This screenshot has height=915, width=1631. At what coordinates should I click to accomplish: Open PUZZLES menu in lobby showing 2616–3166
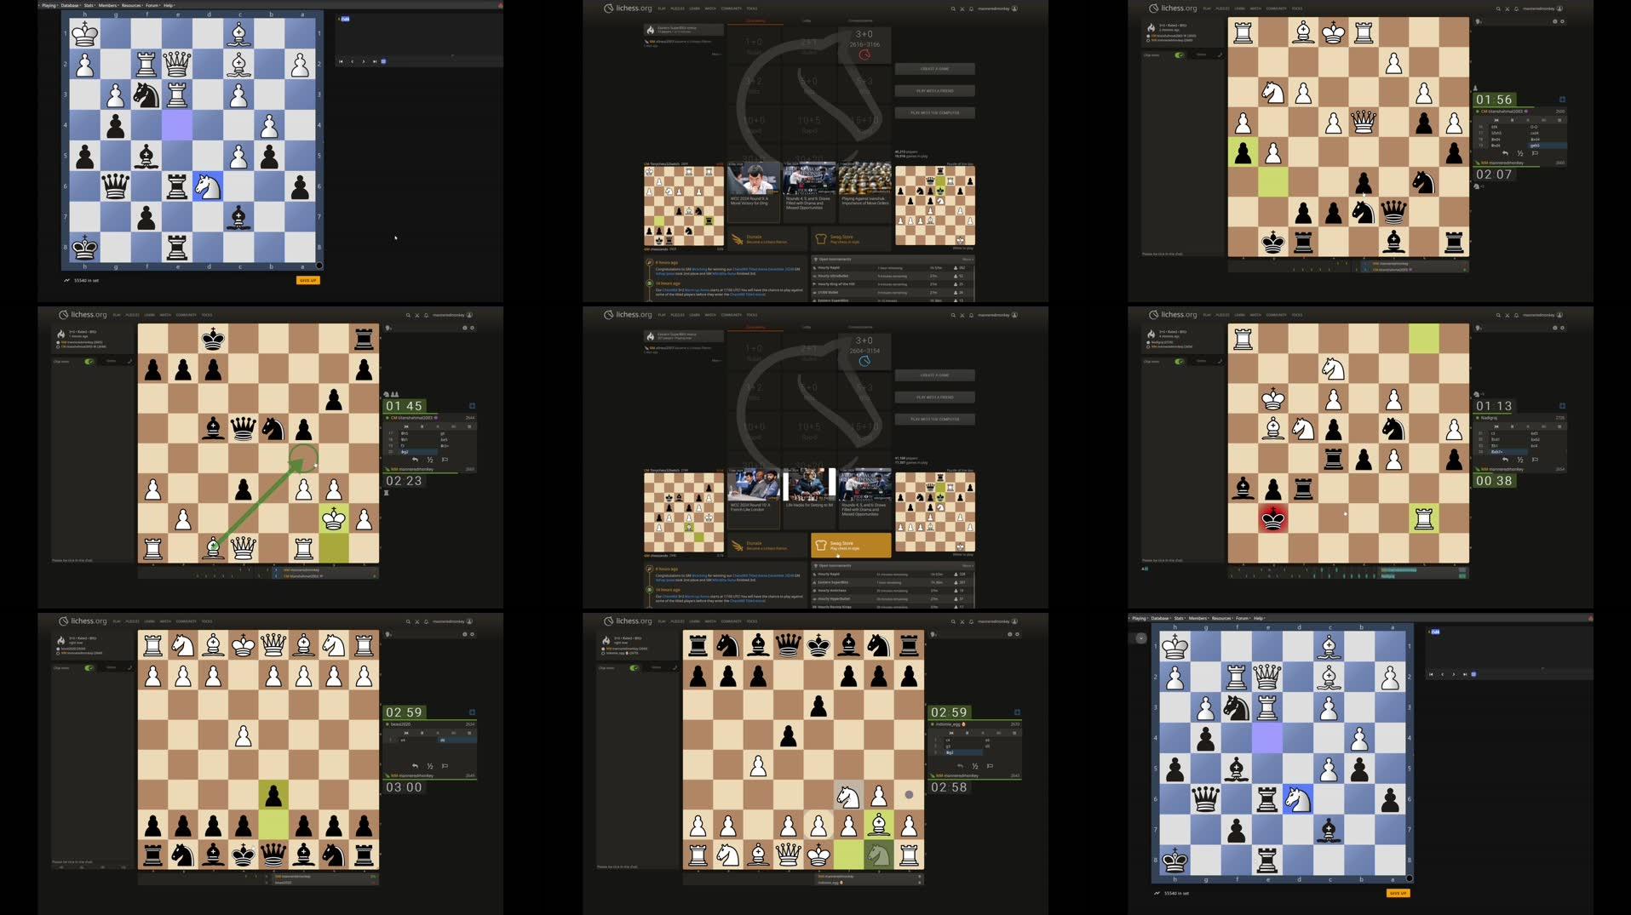pyautogui.click(x=677, y=9)
